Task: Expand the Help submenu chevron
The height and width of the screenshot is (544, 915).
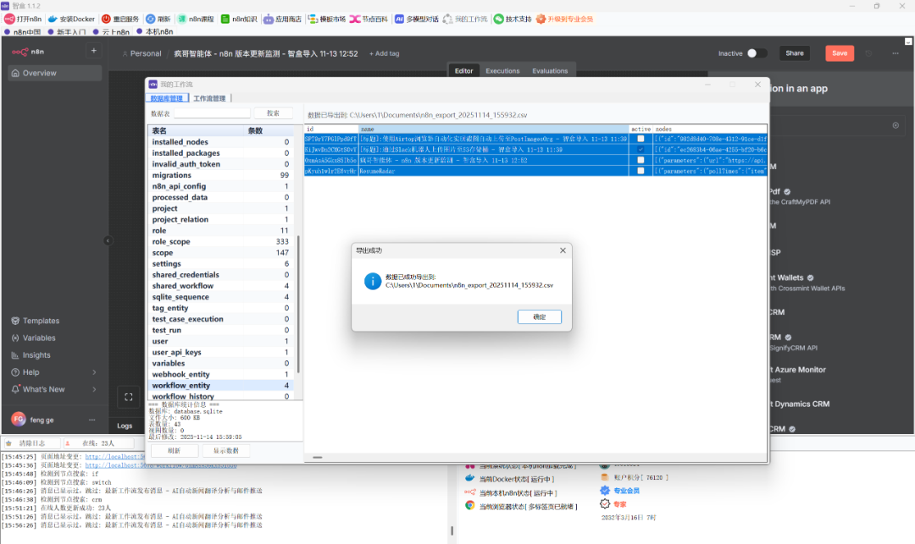Action: click(x=94, y=372)
